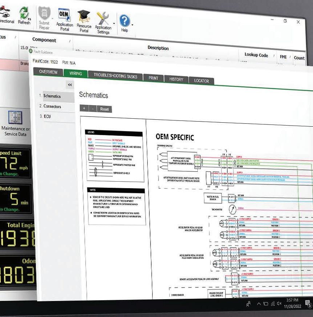313x317 pixels.
Task: Collapse the sidebar with the << button
Action: (70, 85)
